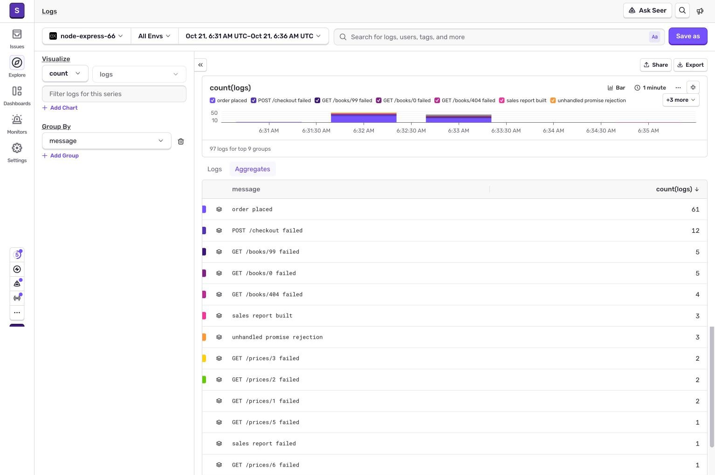Image resolution: width=715 pixels, height=475 pixels.
Task: Click the Share button
Action: (655, 65)
